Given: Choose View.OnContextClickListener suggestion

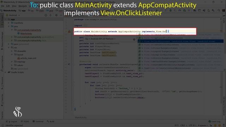Looking at the screenshot, I should click(x=180, y=45).
